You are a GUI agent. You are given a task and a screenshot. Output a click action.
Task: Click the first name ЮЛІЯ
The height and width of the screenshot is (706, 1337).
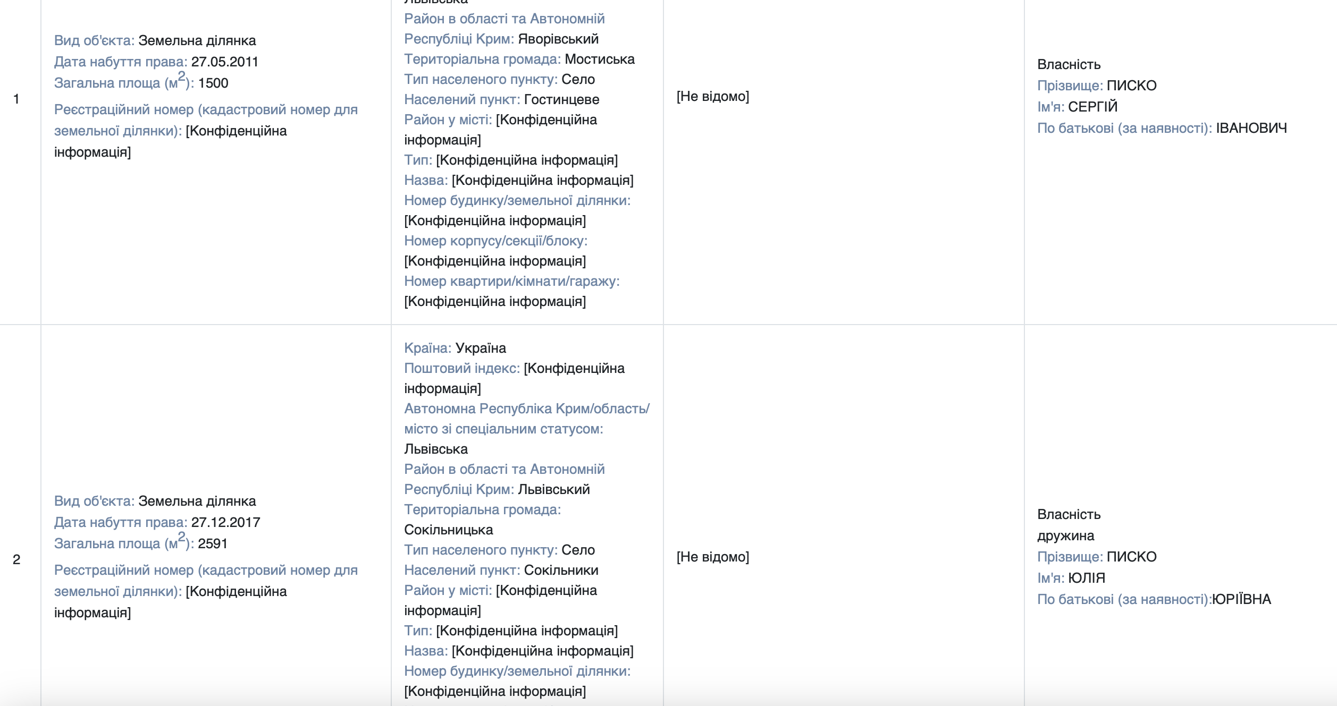click(x=1087, y=579)
